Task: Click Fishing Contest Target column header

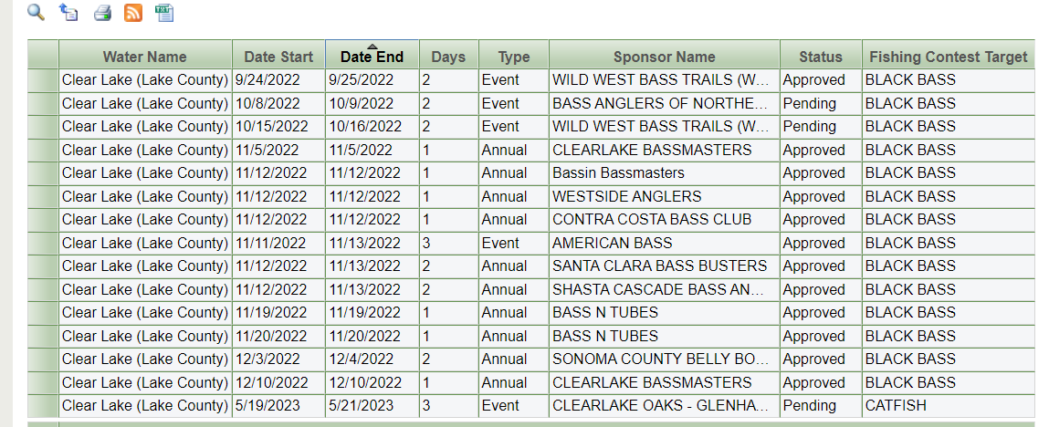Action: pos(948,57)
